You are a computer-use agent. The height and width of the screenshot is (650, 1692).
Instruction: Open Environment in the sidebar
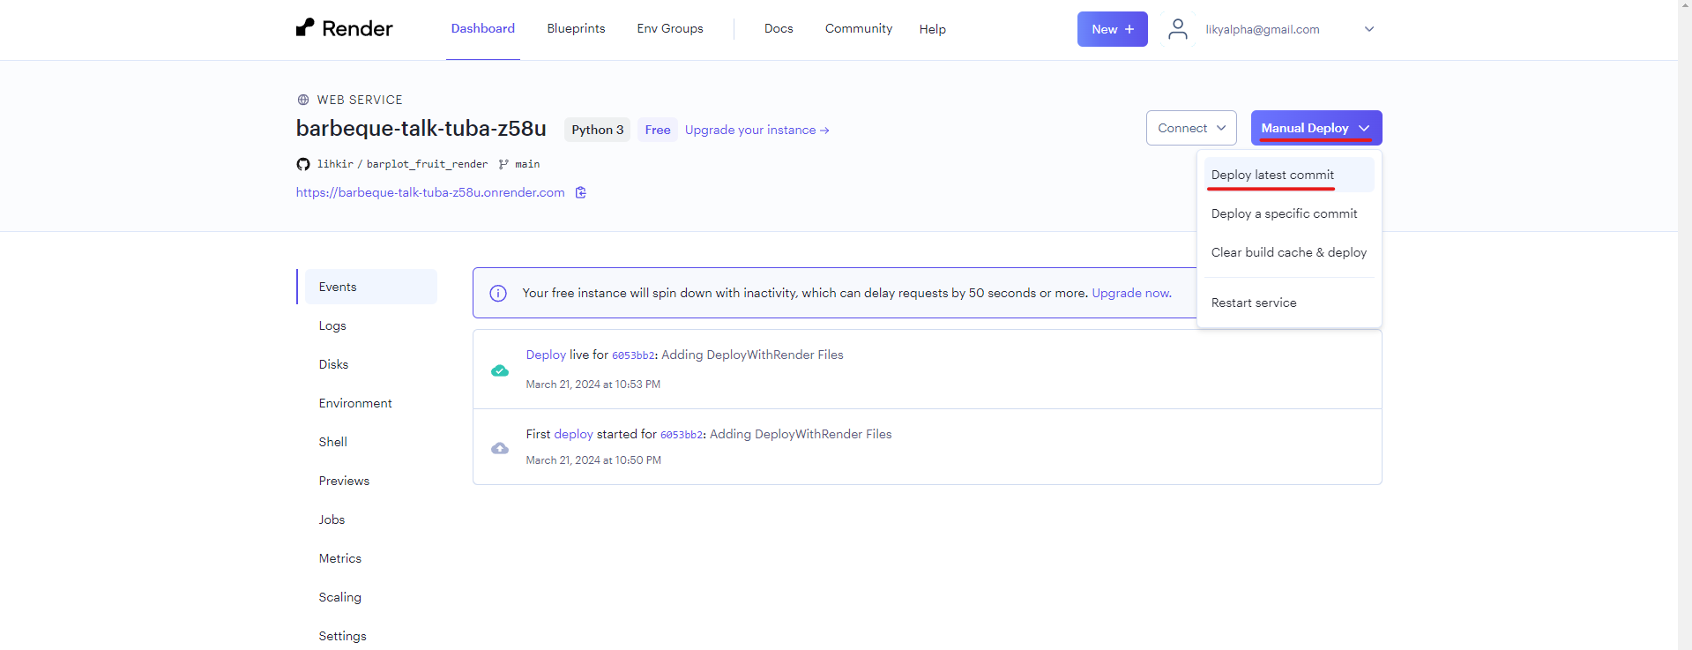[355, 403]
